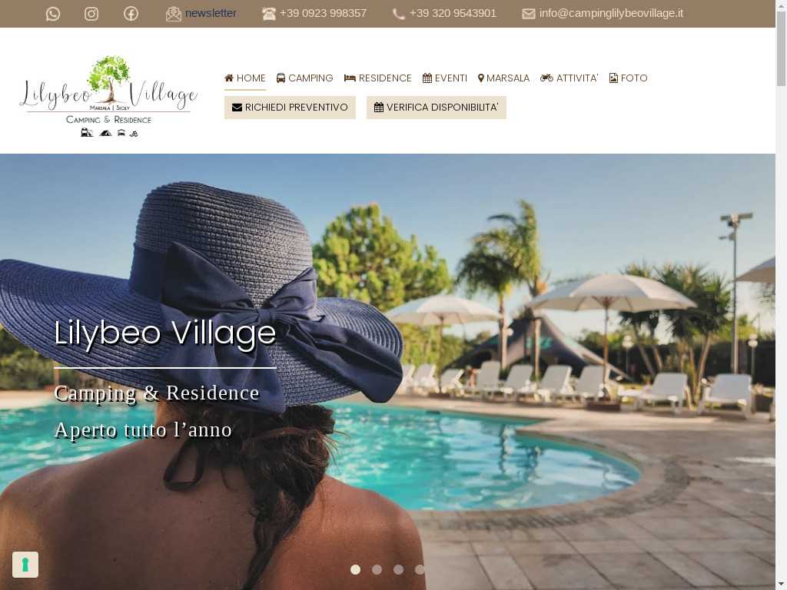Select the third slider dot
Viewport: 787px width, 590px height.
(x=399, y=569)
